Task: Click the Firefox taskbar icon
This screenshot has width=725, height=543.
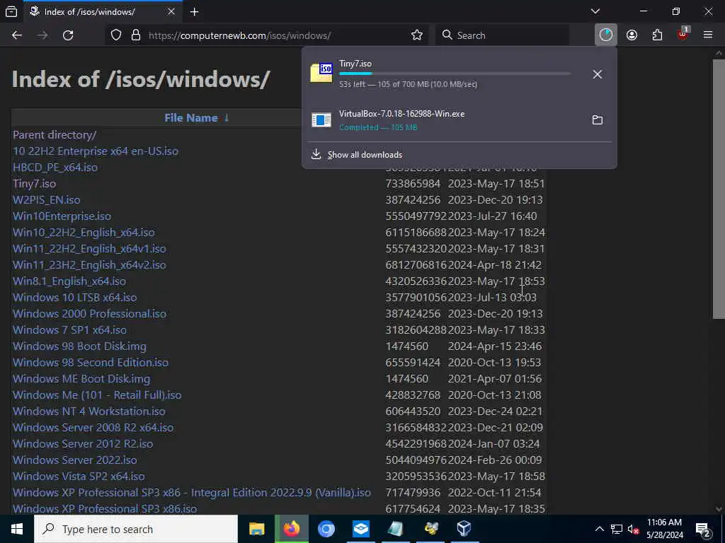Action: pyautogui.click(x=291, y=529)
